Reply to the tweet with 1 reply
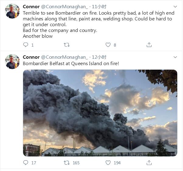The image size is (183, 171). click(26, 45)
